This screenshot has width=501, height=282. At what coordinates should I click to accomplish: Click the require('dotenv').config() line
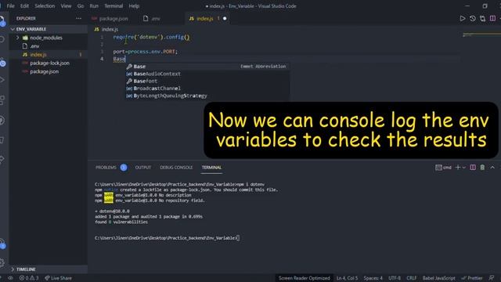pyautogui.click(x=151, y=37)
